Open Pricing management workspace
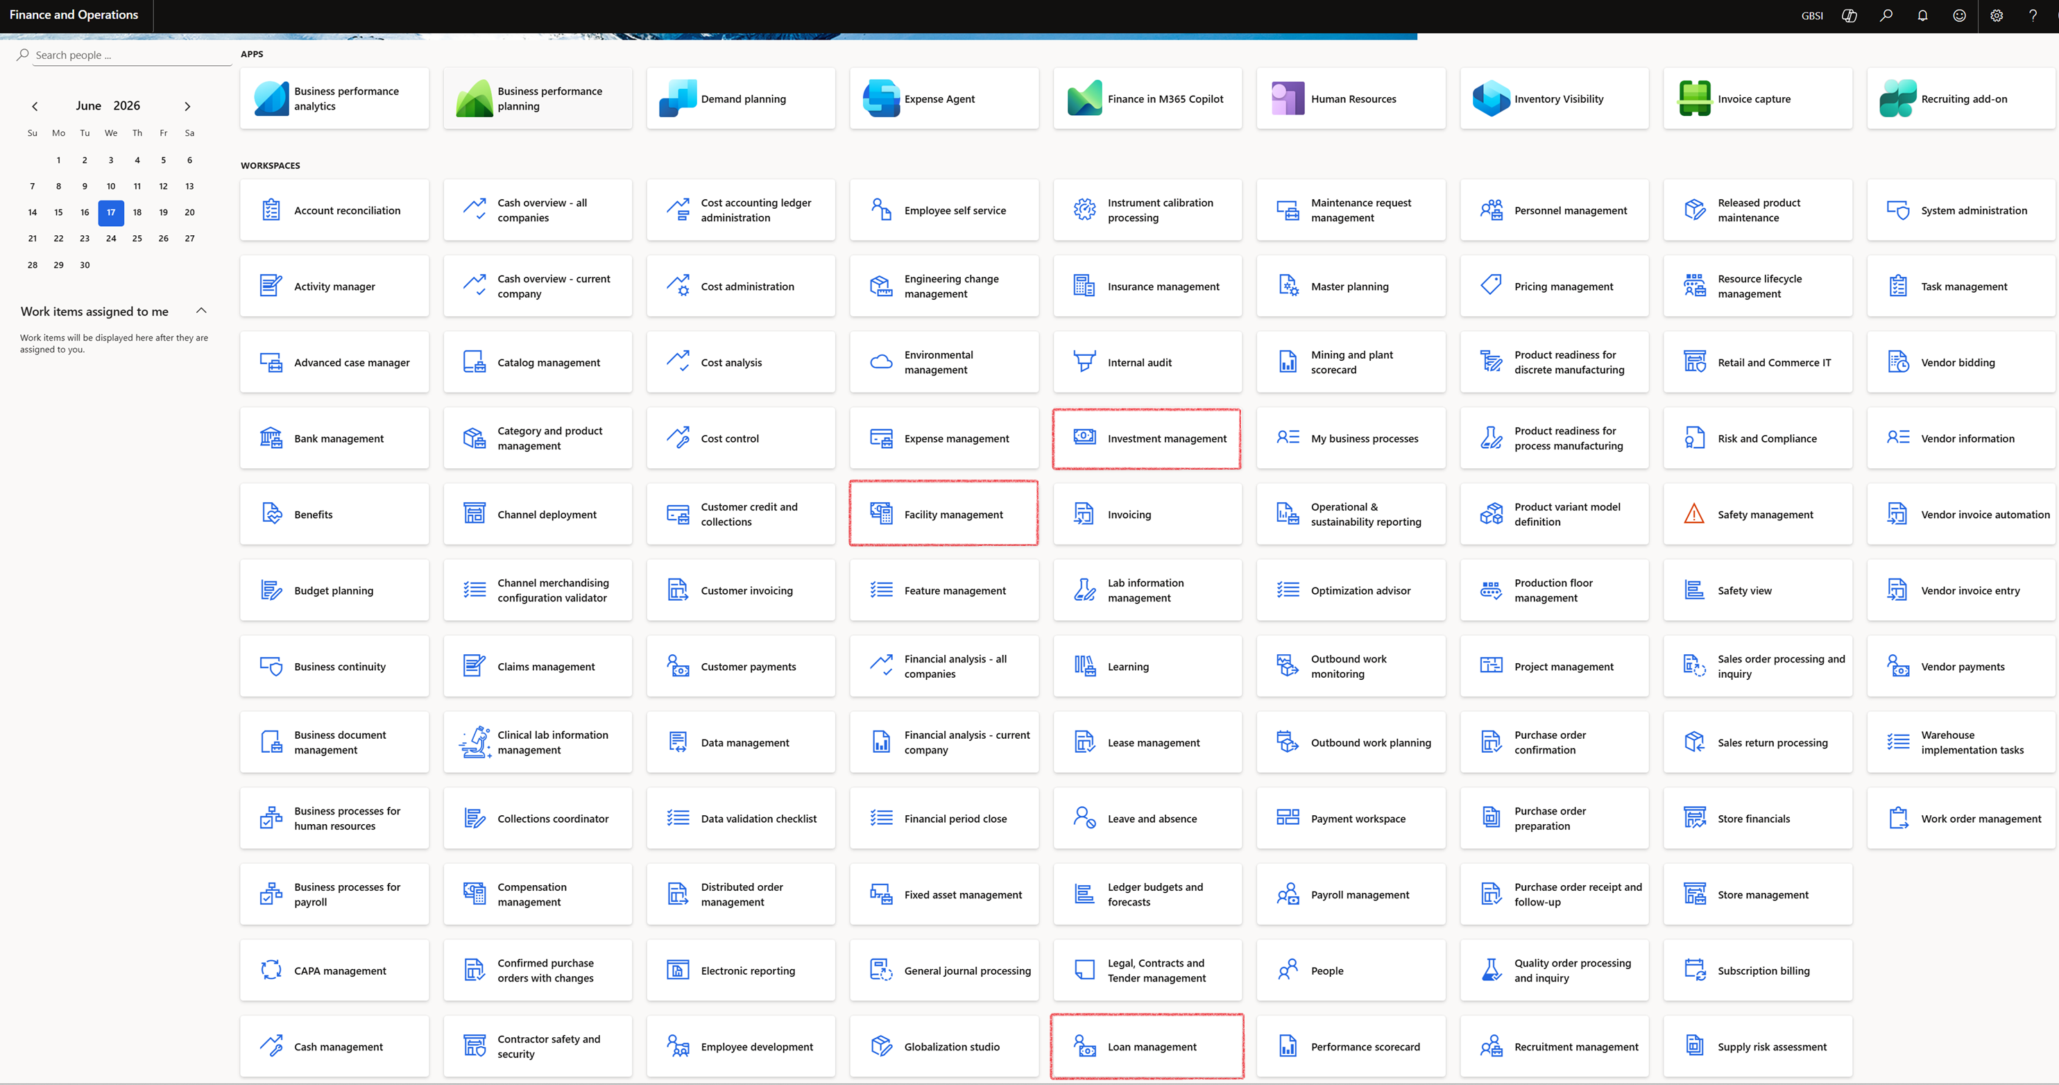This screenshot has height=1085, width=2059. pos(1555,287)
